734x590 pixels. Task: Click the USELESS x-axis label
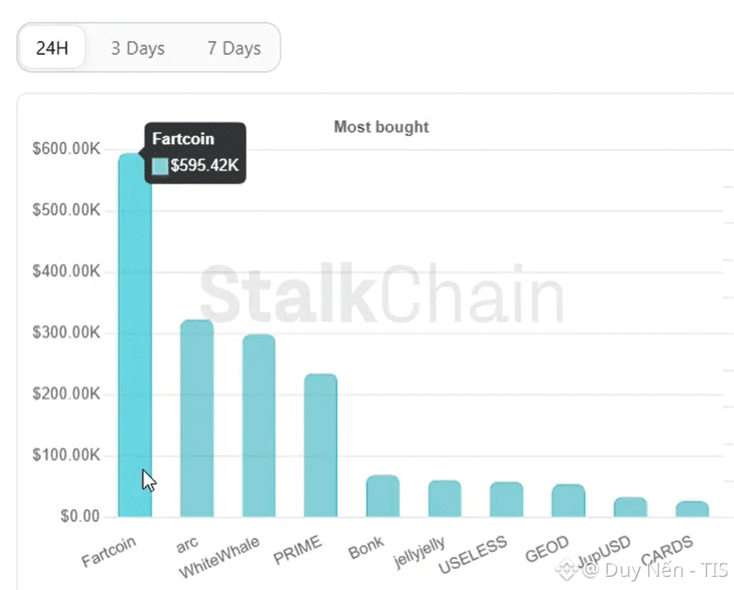[x=473, y=556]
